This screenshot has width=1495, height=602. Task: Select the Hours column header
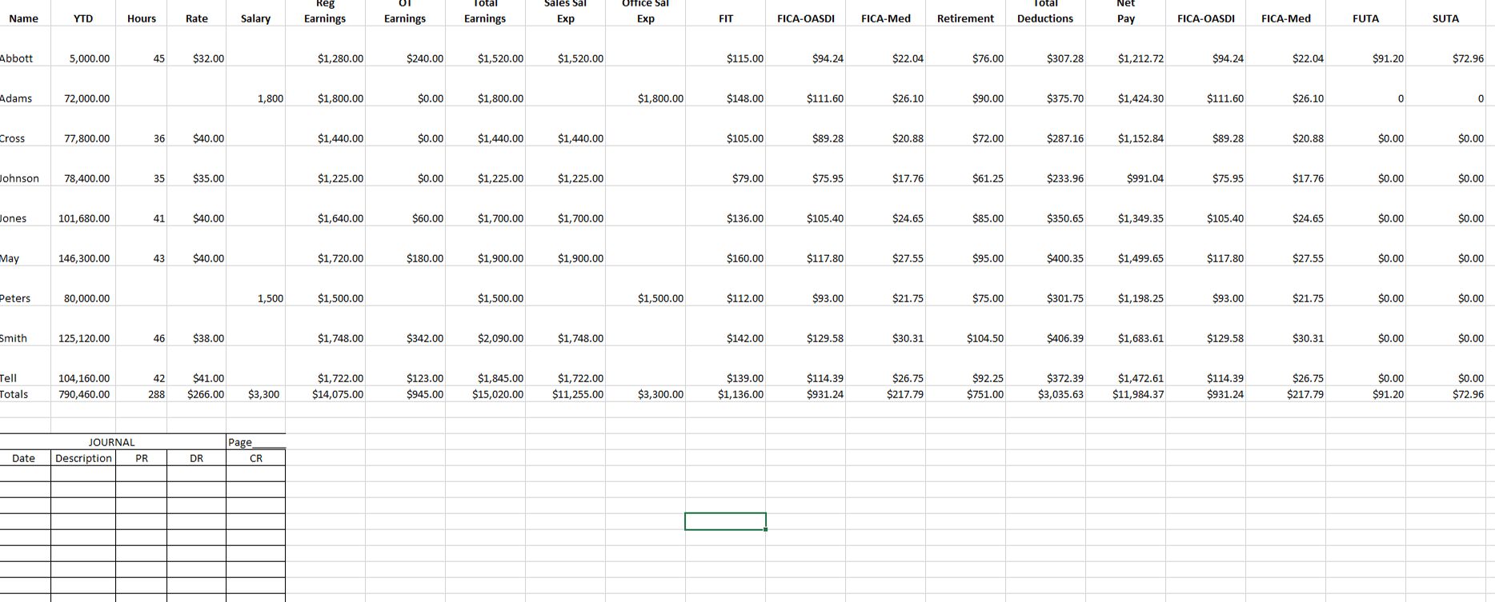[142, 18]
